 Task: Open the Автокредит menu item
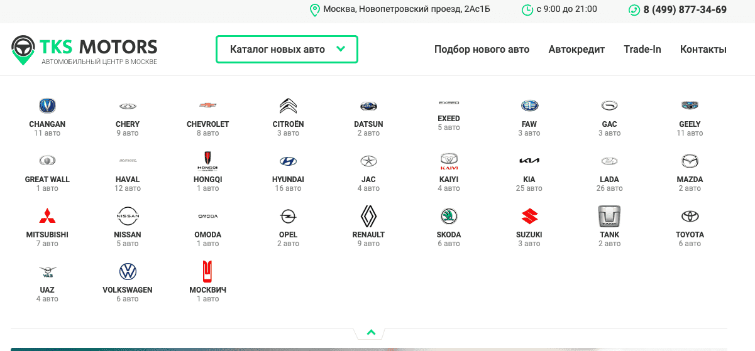coord(576,50)
